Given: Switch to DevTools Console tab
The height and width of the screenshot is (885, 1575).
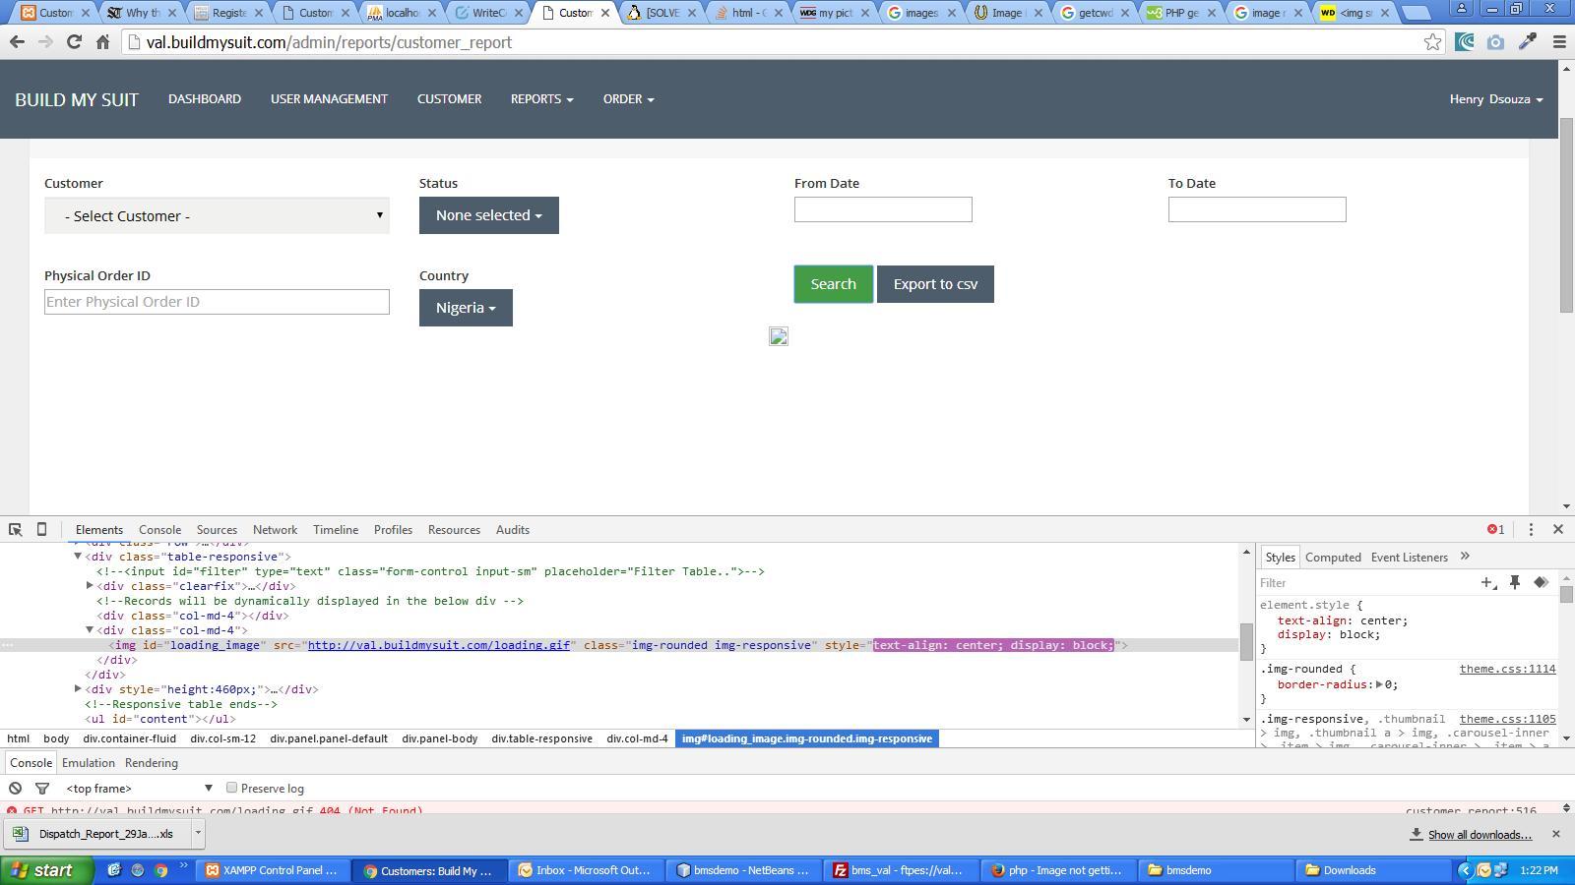Looking at the screenshot, I should tap(159, 529).
